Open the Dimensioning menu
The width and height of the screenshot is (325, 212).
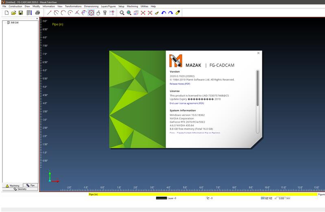coord(91,6)
